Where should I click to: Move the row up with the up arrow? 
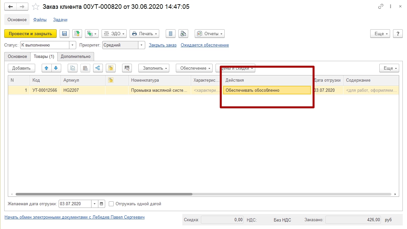pyautogui.click(x=47, y=68)
